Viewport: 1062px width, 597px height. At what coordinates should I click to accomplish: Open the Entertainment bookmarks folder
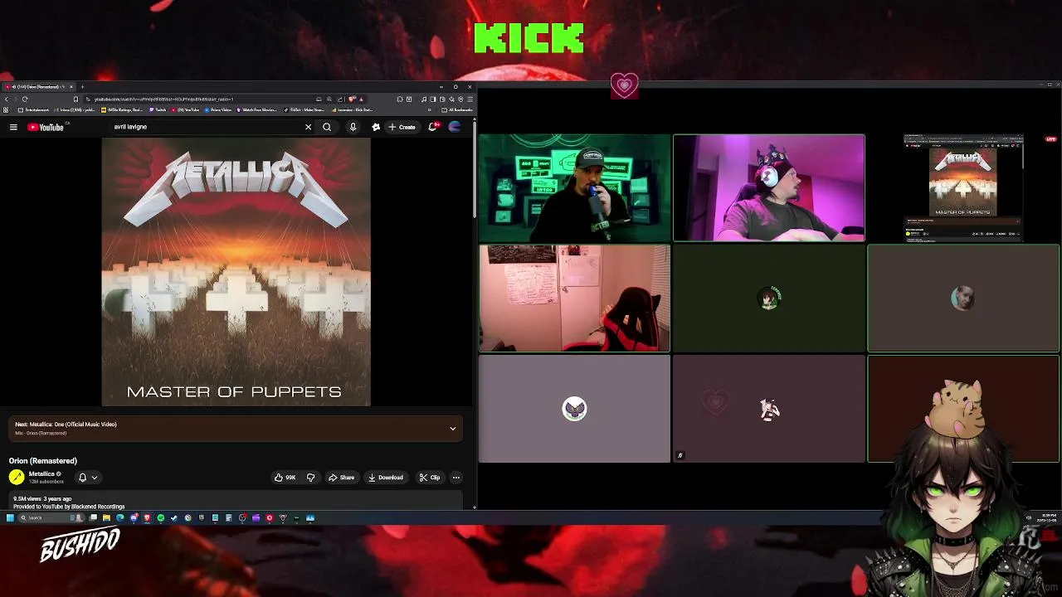coord(32,109)
